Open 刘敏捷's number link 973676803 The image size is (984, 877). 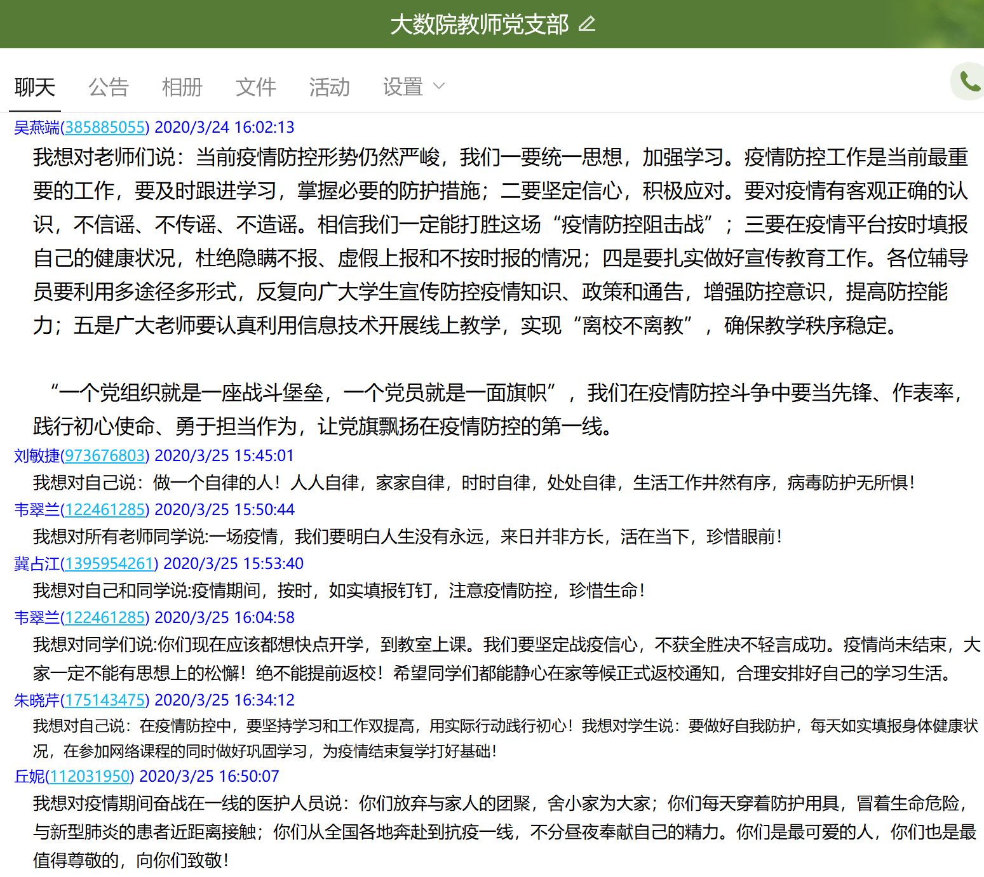point(105,455)
